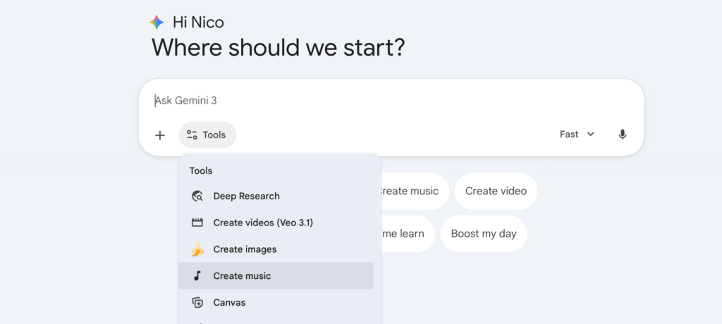Image resolution: width=722 pixels, height=324 pixels.
Task: Choose Create videos (Veo 3.1) menu entry
Action: [263, 223]
